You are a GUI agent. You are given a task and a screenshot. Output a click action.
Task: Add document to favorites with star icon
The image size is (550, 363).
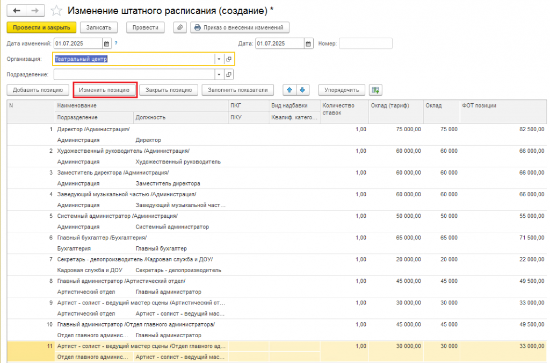(56, 11)
